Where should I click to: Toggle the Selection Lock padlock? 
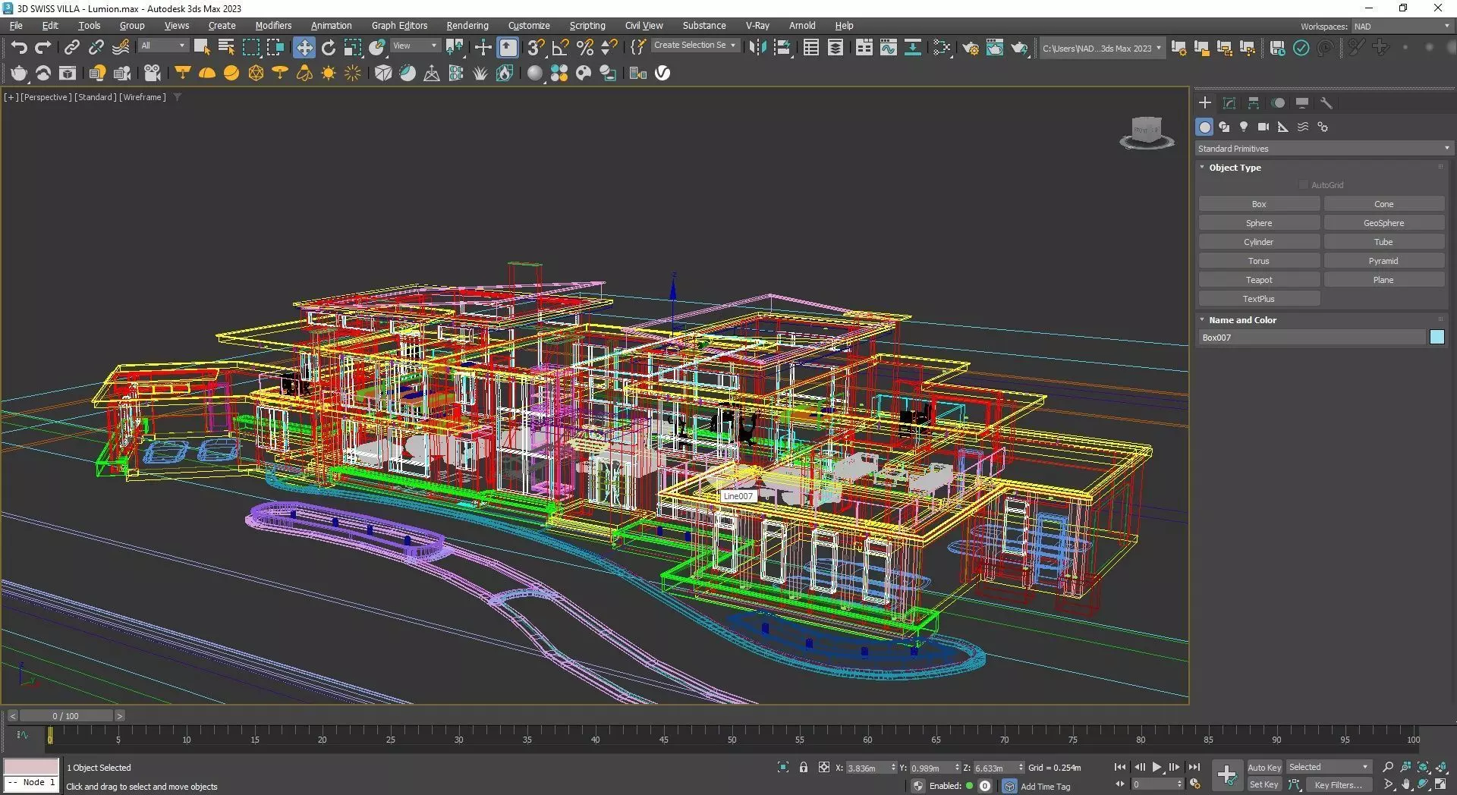coord(804,768)
